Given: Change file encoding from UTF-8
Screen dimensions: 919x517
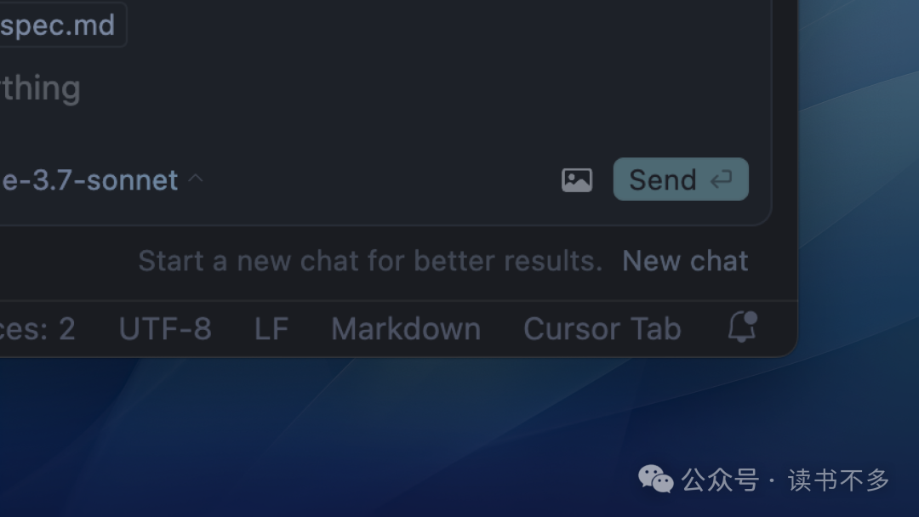Looking at the screenshot, I should click(165, 328).
